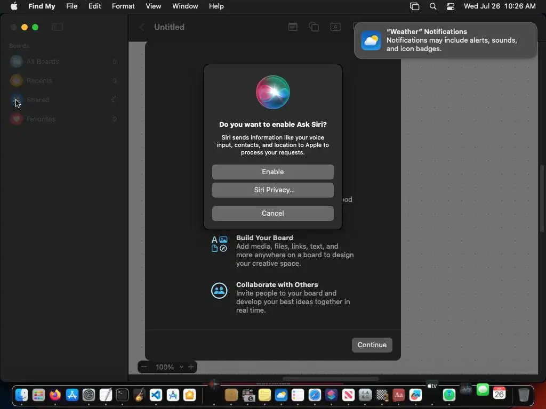Open the Format menu
This screenshot has width=546, height=409.
(123, 6)
